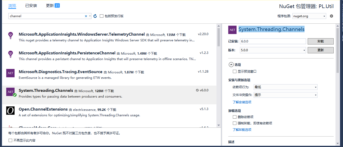Image resolution: width=343 pixels, height=147 pixels.
Task: Click the 卸载 button
Action: tap(320, 41)
